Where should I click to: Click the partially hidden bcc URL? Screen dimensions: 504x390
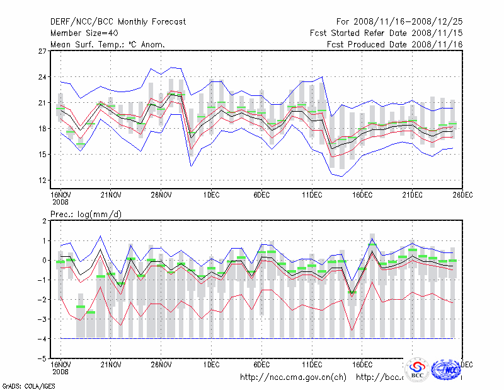click(379, 377)
